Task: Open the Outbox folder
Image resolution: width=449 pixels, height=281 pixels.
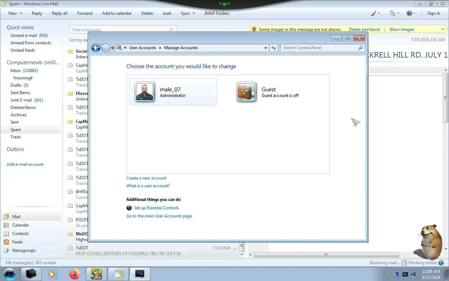Action: [x=15, y=149]
